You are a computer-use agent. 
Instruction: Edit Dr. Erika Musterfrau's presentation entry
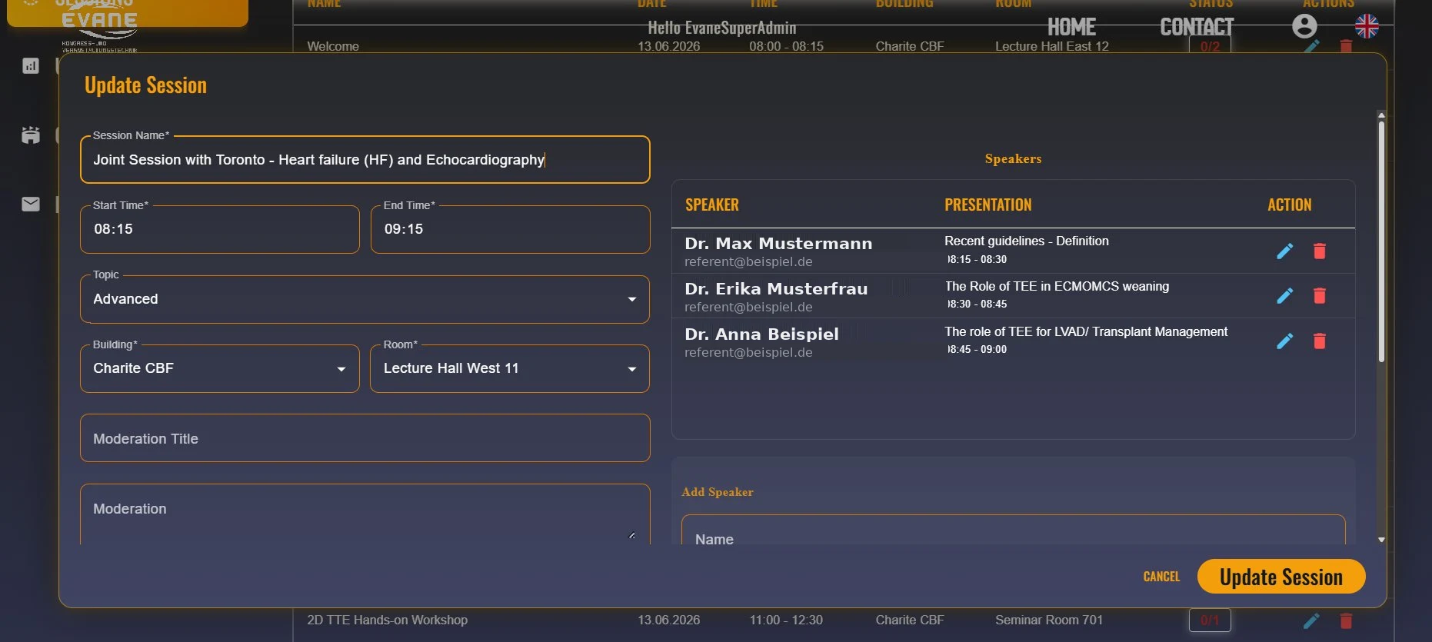coord(1284,296)
